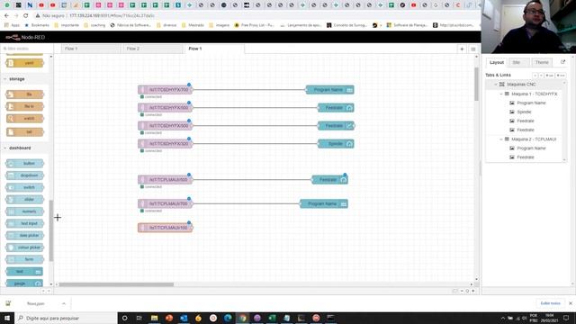Pick the dashboard button node
This screenshot has width=576, height=324.
(x=25, y=164)
